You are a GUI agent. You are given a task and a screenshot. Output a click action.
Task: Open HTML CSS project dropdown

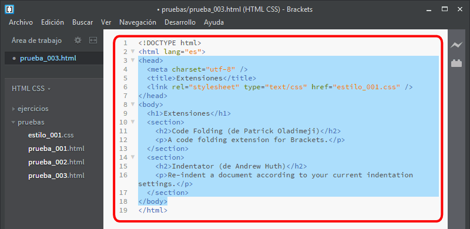point(31,89)
